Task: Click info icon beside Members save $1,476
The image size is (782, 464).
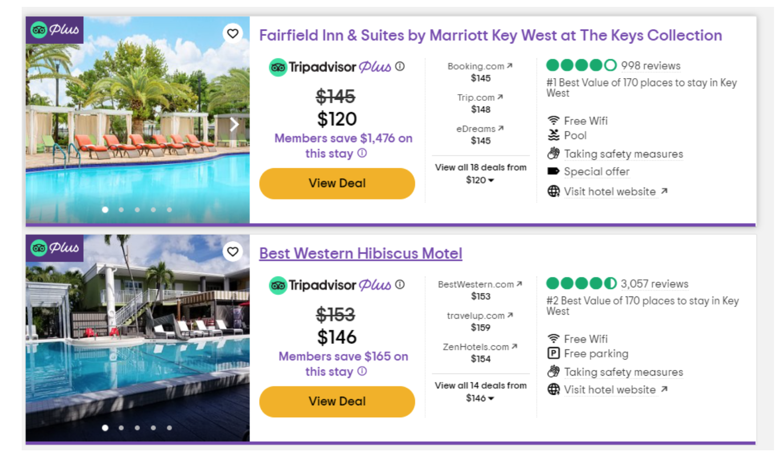Action: coord(362,153)
